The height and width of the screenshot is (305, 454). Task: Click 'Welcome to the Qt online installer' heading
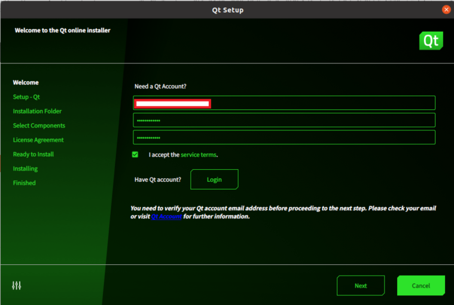[x=63, y=30]
